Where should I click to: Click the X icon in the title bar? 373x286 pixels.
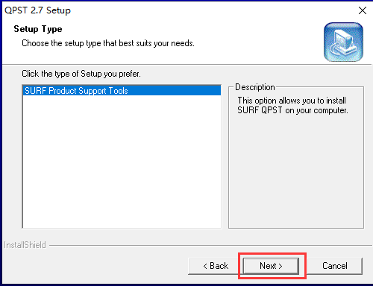[363, 10]
